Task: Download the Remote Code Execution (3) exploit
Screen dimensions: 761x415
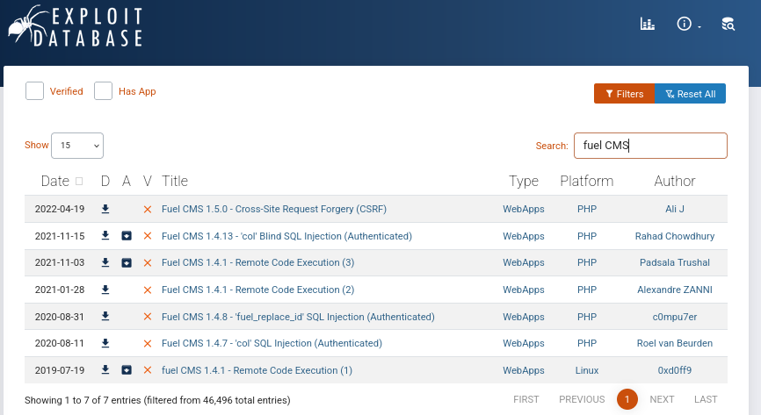Action: [x=105, y=262]
